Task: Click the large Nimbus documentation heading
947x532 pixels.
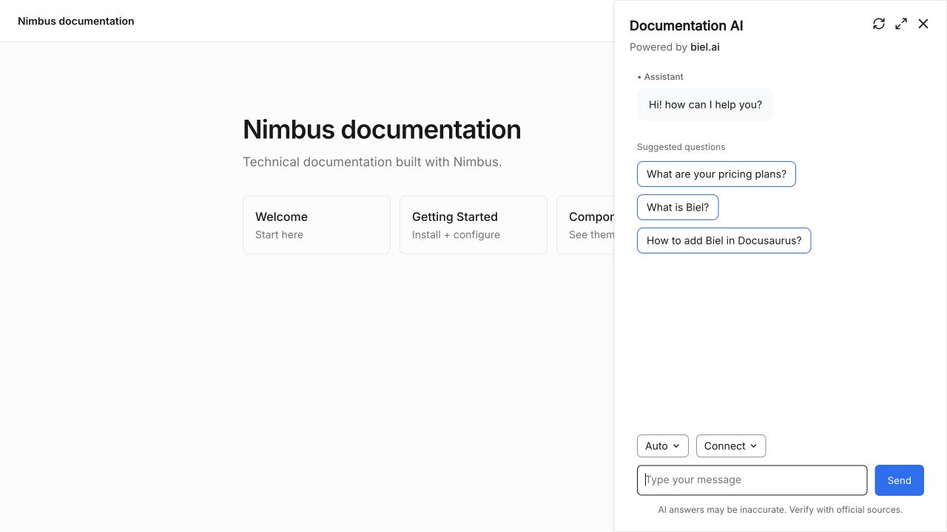Action: [382, 129]
